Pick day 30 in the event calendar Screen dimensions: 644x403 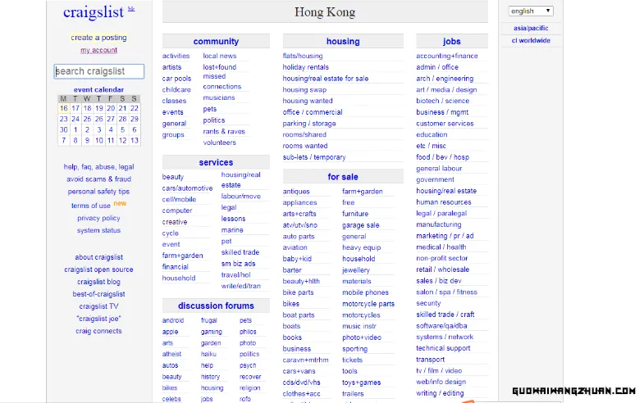coord(64,129)
